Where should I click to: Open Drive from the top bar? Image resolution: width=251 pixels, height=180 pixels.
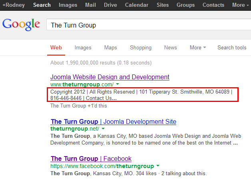(x=110, y=5)
